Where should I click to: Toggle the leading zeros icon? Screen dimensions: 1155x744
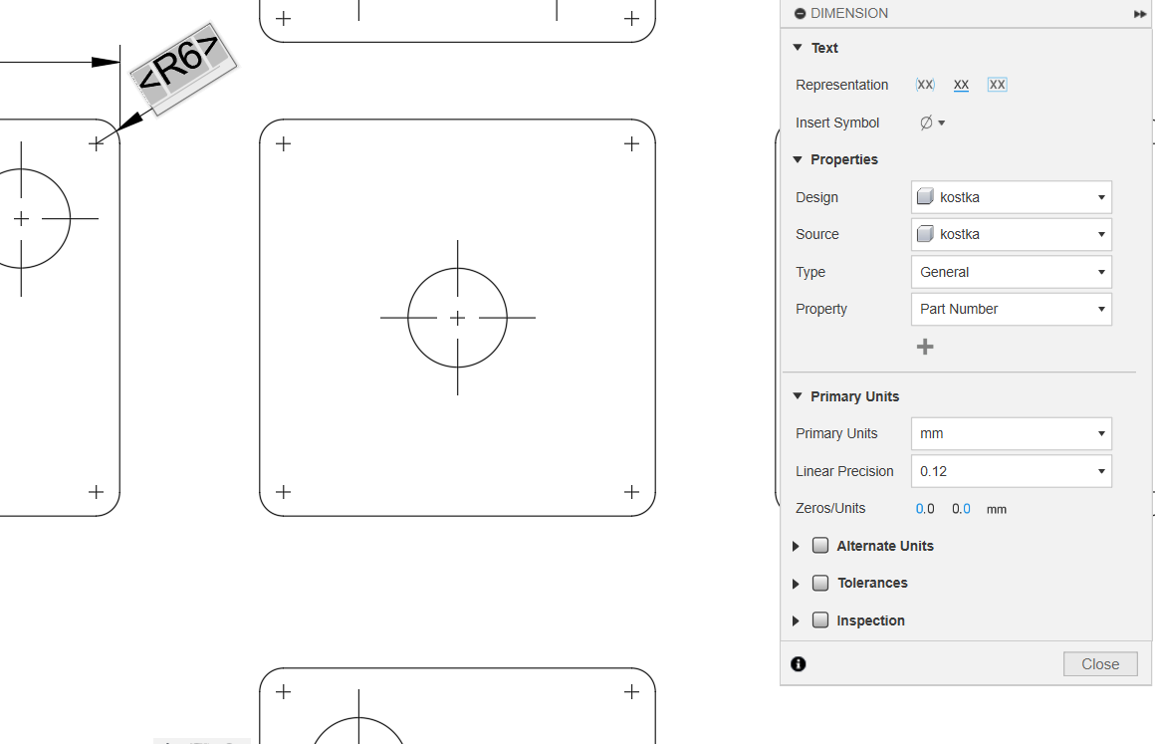925,509
